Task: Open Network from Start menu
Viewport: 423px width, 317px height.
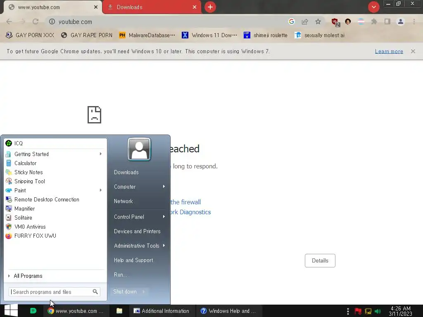Action: [x=123, y=201]
